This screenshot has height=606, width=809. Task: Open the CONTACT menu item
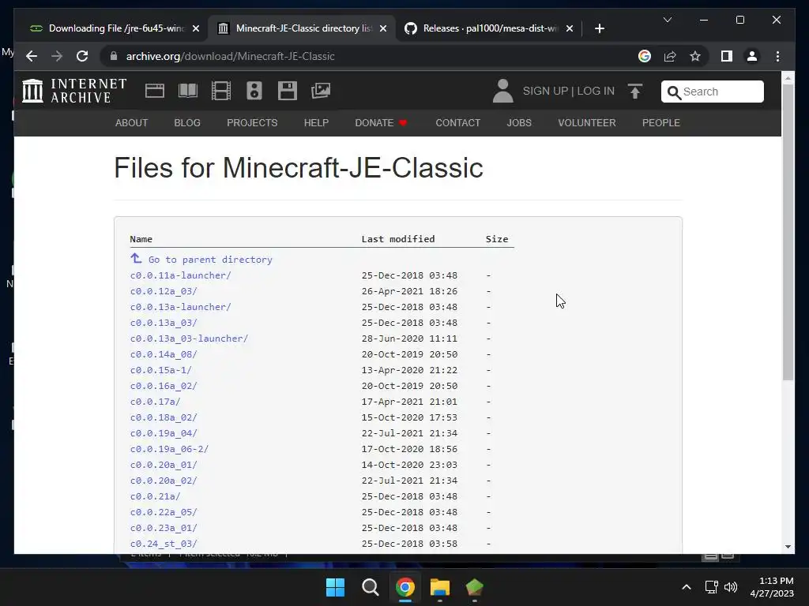tap(457, 123)
